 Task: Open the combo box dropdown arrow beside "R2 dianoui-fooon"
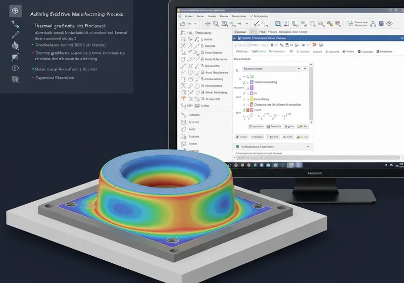pyautogui.click(x=298, y=69)
